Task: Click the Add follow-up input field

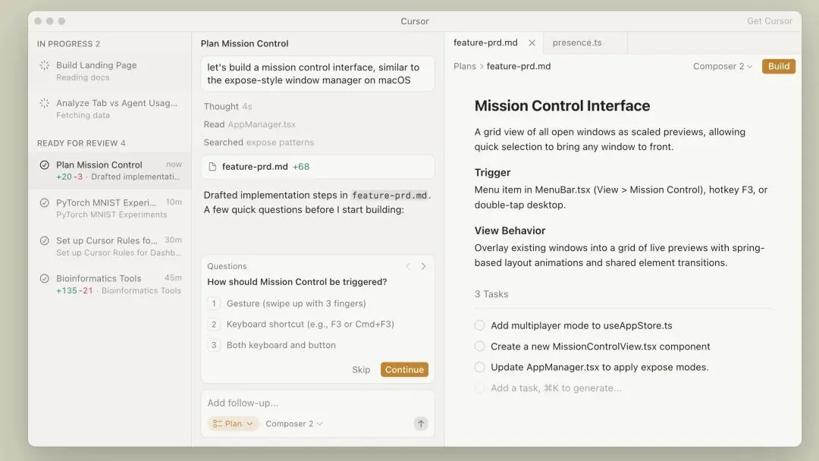Action: (318, 403)
